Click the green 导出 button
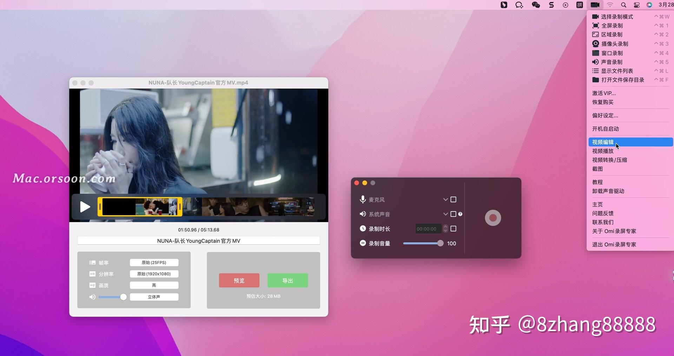 pyautogui.click(x=288, y=280)
